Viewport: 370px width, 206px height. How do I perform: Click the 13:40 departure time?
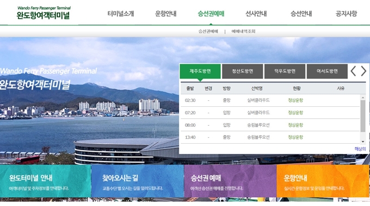click(x=190, y=137)
